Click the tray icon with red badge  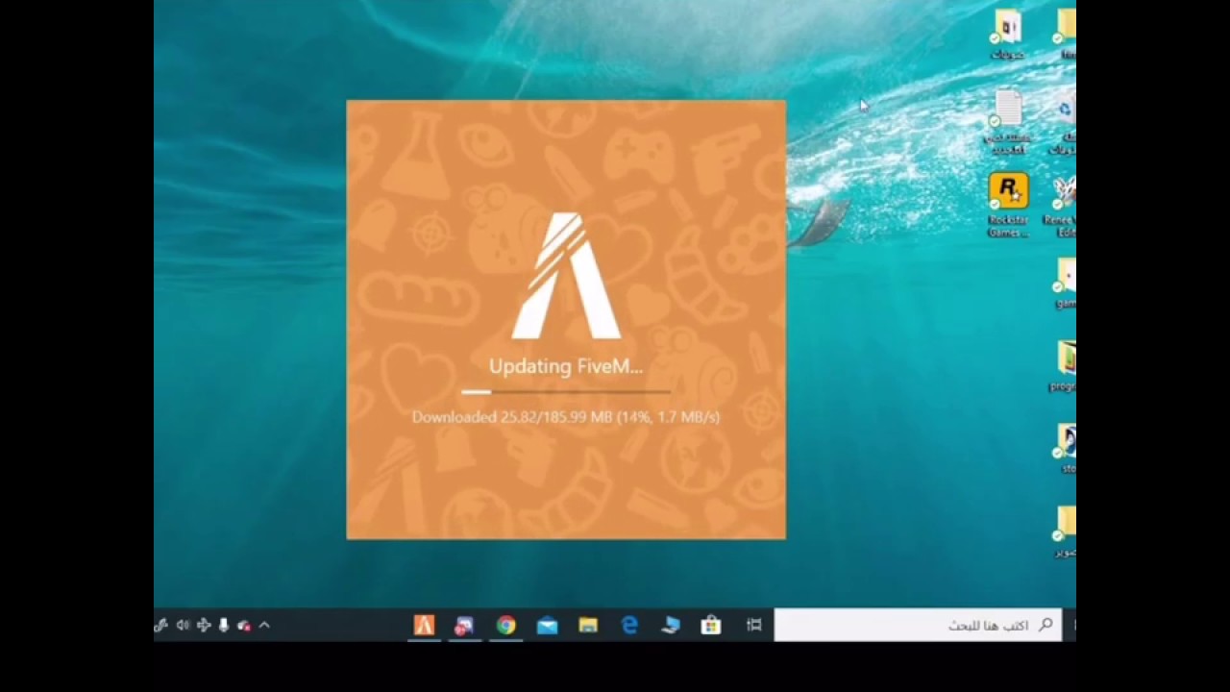(244, 626)
